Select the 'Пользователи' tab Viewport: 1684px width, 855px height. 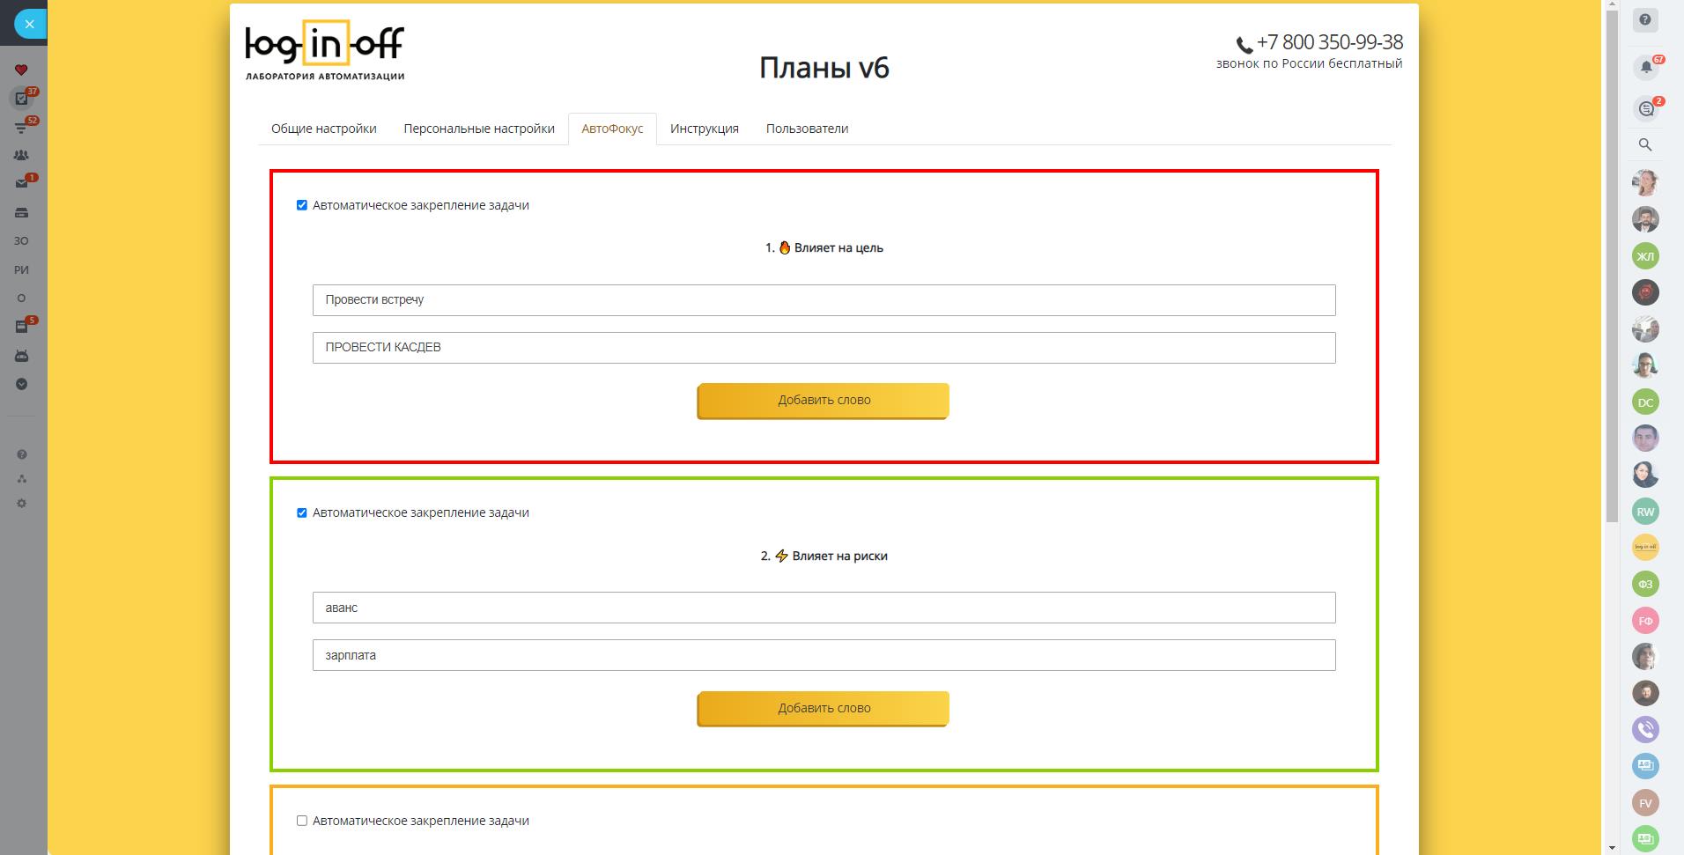point(807,129)
